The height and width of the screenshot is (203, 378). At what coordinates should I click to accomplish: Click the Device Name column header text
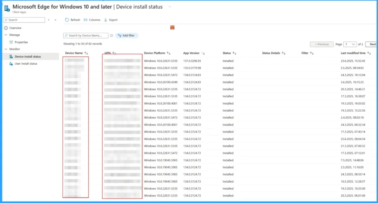pos(74,53)
